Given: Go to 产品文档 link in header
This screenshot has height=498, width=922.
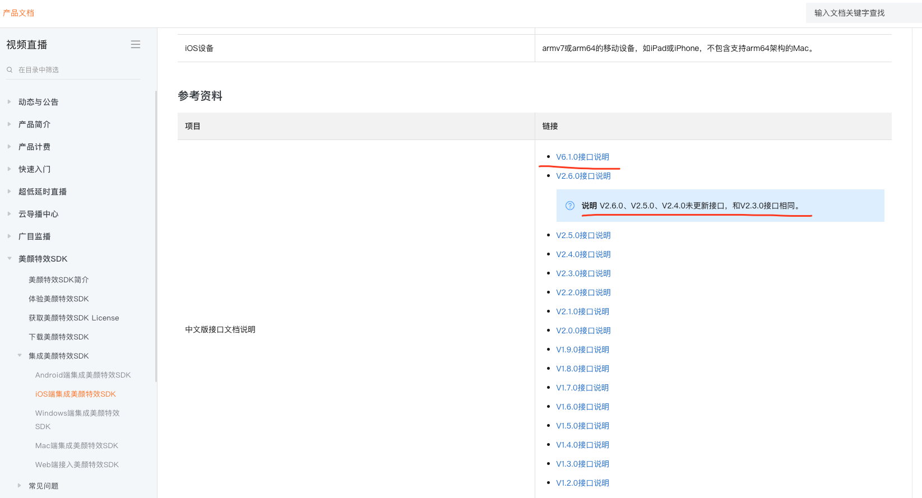Looking at the screenshot, I should coord(18,13).
